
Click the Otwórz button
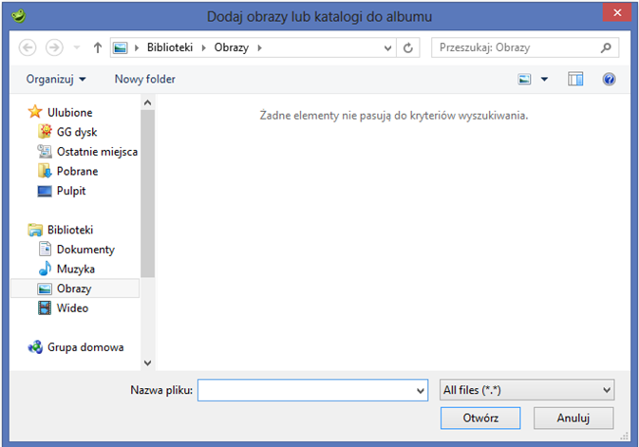point(480,419)
